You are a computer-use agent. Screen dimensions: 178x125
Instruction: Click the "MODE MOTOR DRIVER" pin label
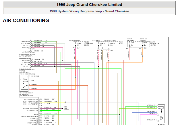pos(31,100)
